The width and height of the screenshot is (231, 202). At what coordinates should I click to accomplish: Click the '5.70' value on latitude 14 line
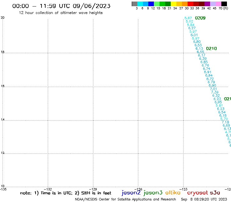click(x=224, y=119)
